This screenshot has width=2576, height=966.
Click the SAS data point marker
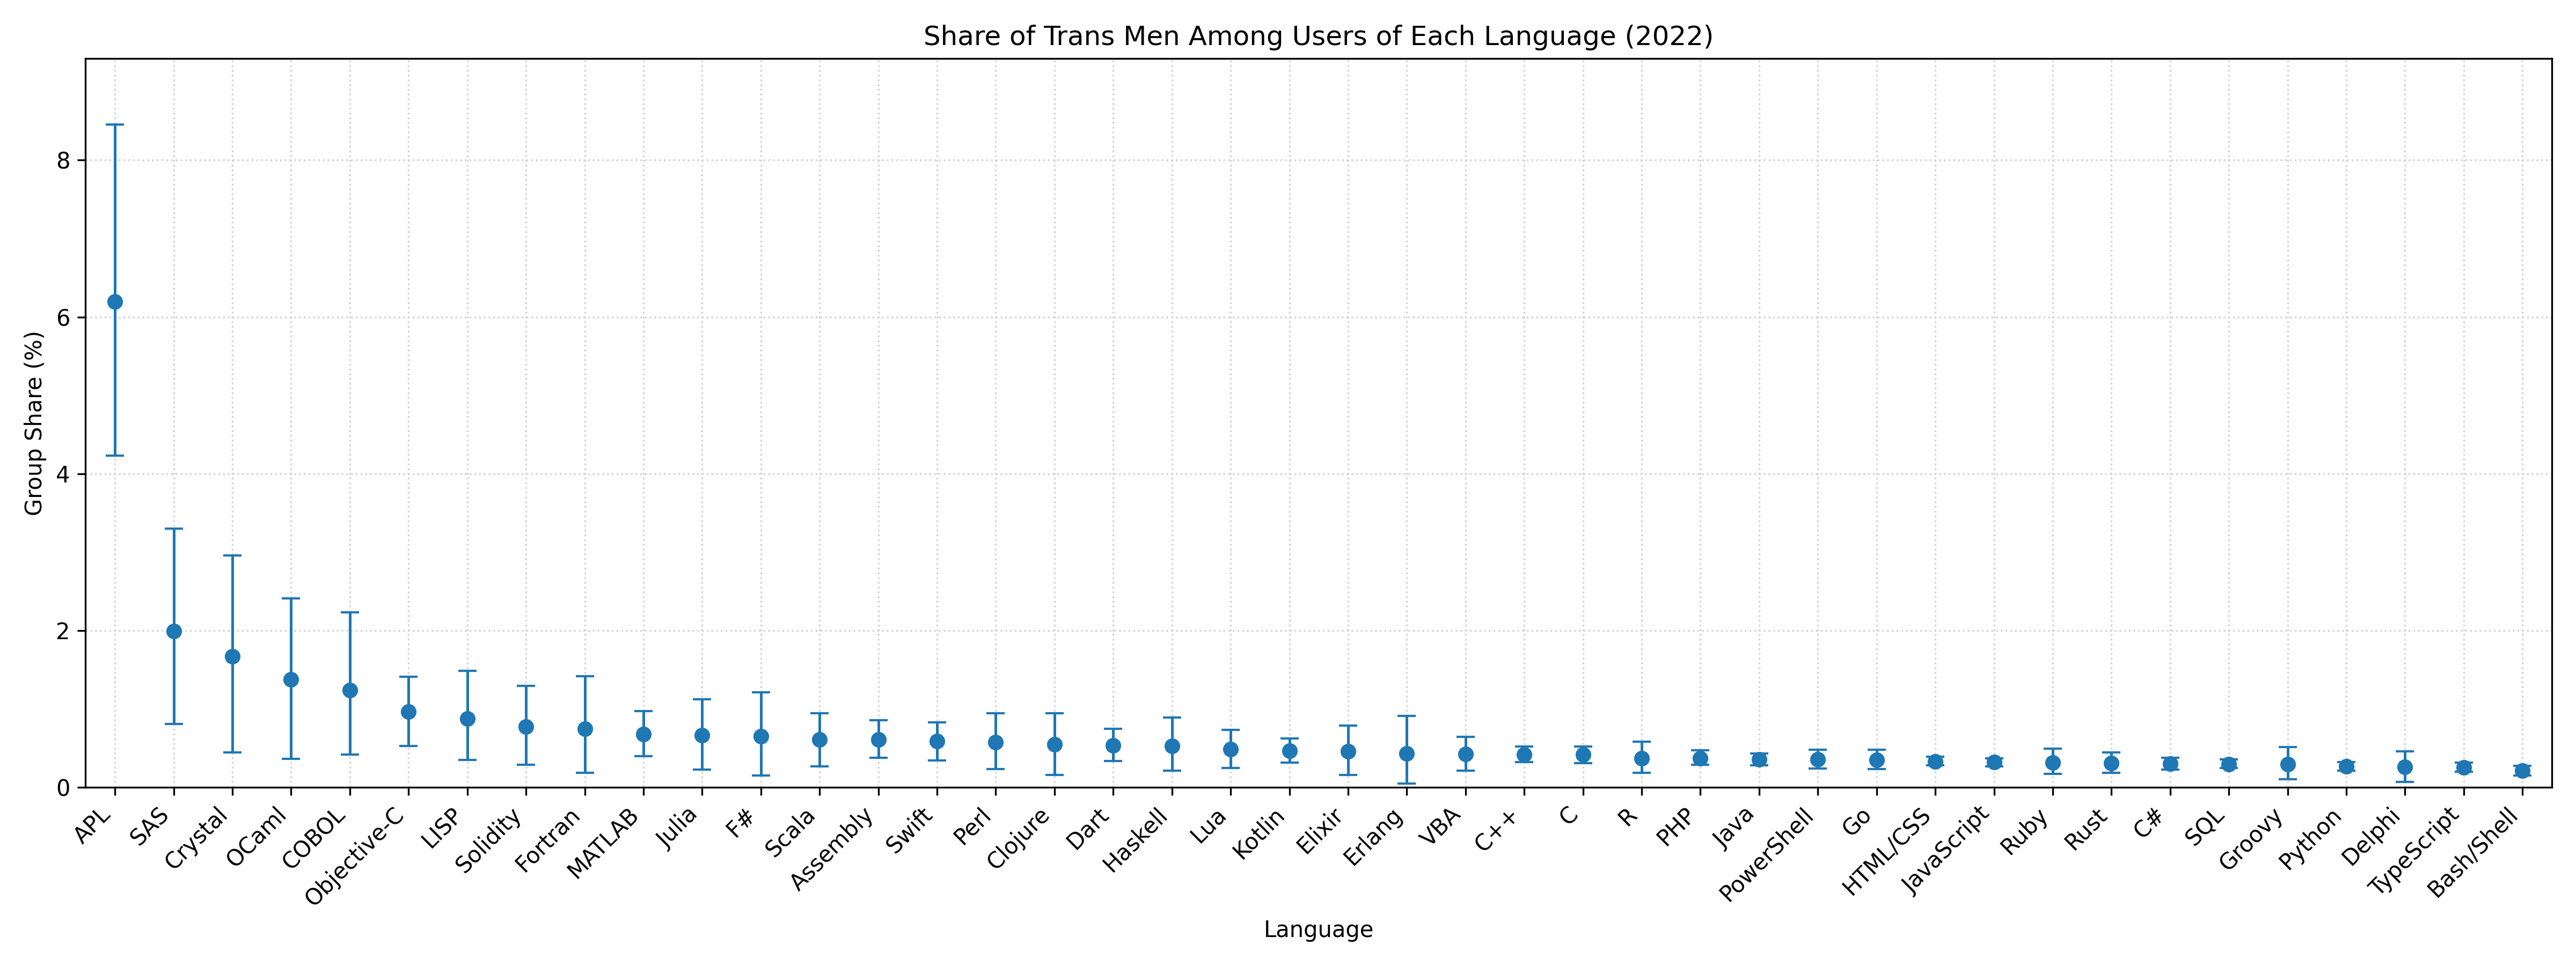click(x=174, y=631)
